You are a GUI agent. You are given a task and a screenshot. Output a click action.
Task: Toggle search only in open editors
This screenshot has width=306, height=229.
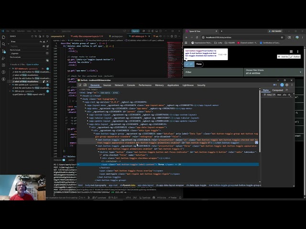pyautogui.click(x=47, y=53)
